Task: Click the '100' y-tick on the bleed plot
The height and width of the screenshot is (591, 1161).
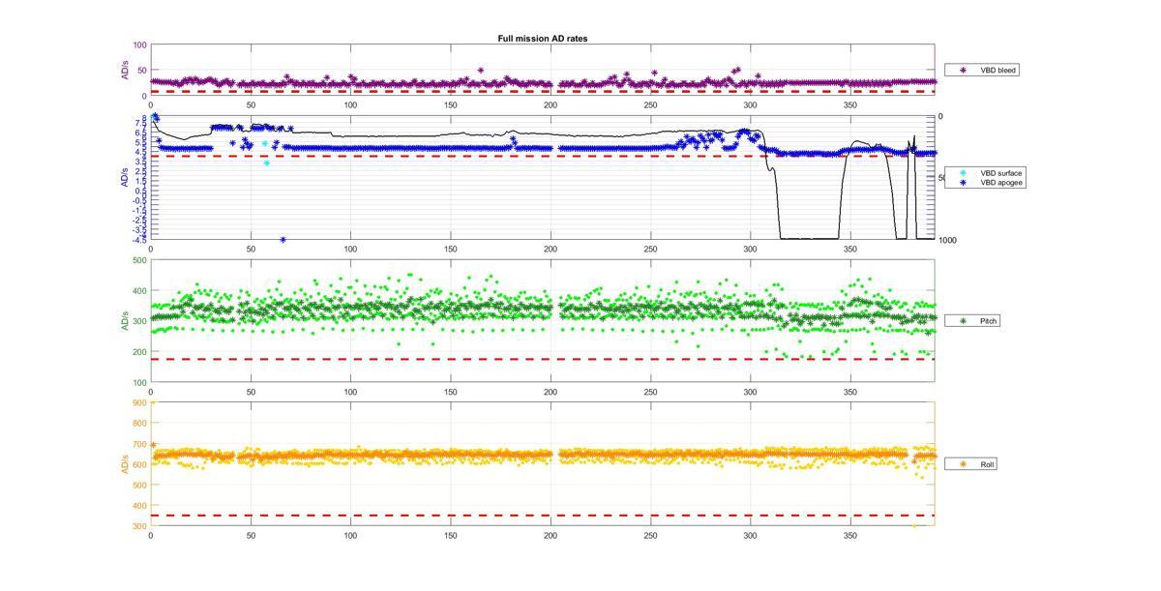Action: click(x=140, y=44)
